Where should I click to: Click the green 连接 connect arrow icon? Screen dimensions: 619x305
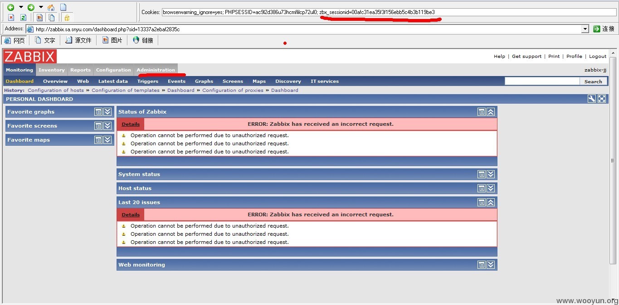click(x=597, y=29)
